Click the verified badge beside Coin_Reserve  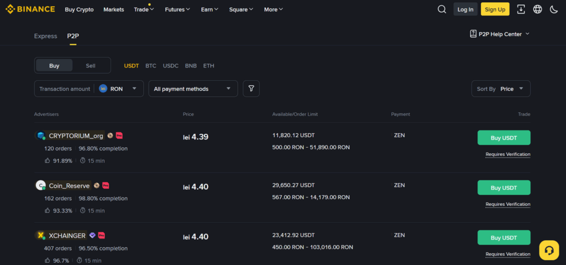click(x=96, y=185)
